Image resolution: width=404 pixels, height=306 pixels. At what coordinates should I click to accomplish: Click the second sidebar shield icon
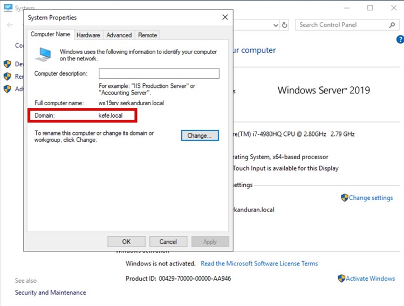pos(8,76)
